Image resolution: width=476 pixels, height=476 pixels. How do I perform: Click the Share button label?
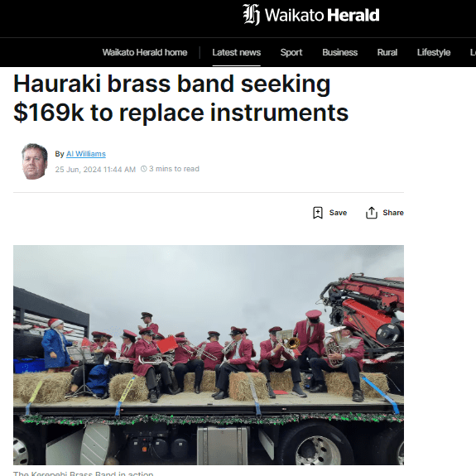pyautogui.click(x=393, y=213)
